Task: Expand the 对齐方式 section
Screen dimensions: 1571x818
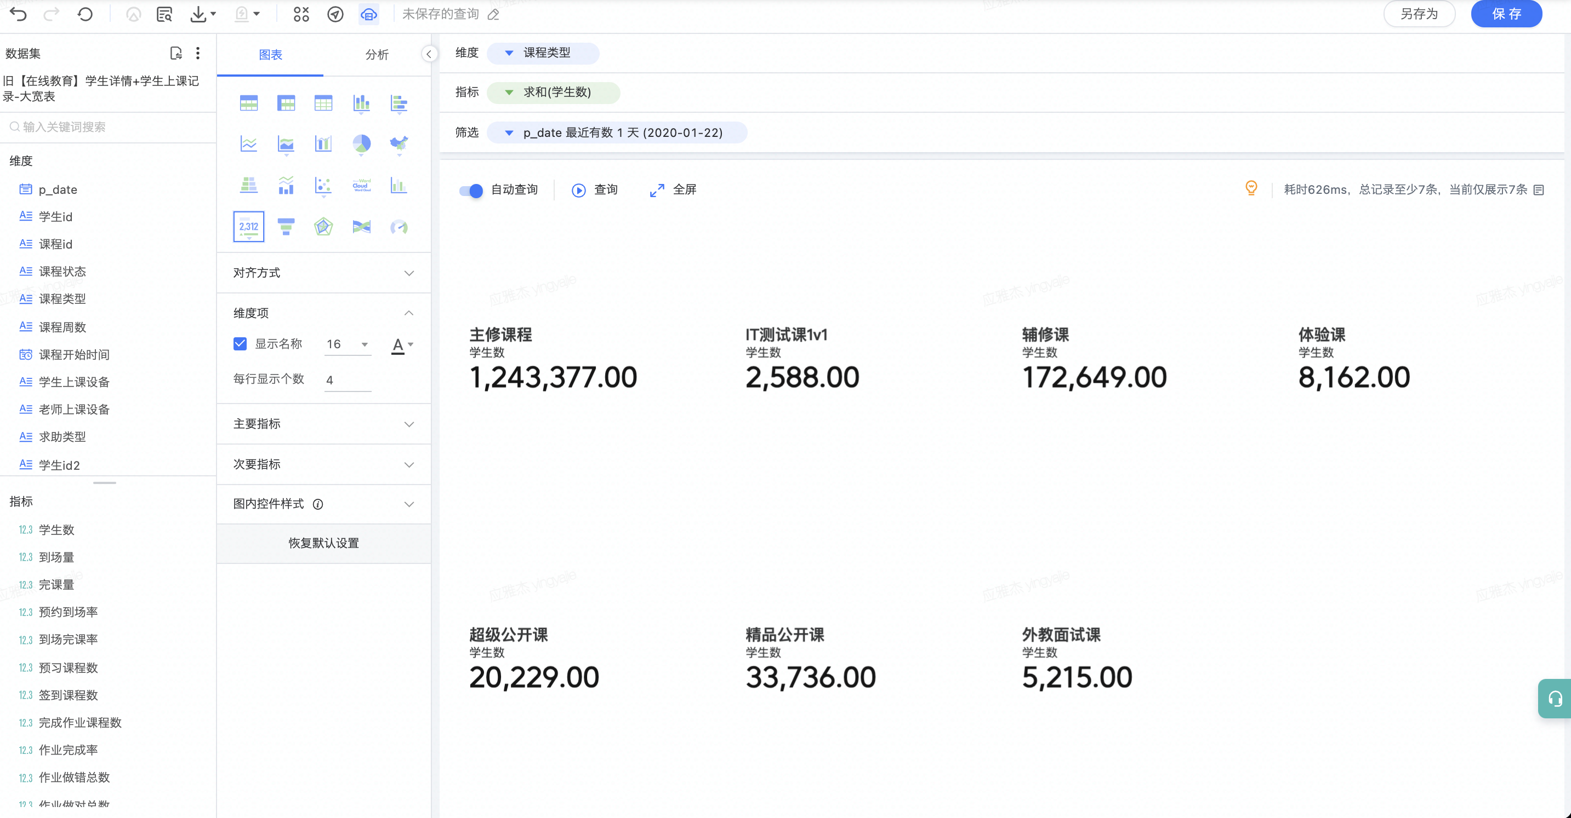Action: click(x=323, y=272)
